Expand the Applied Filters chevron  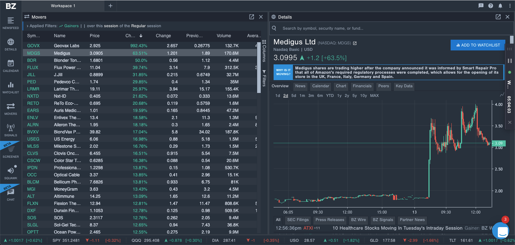click(28, 26)
